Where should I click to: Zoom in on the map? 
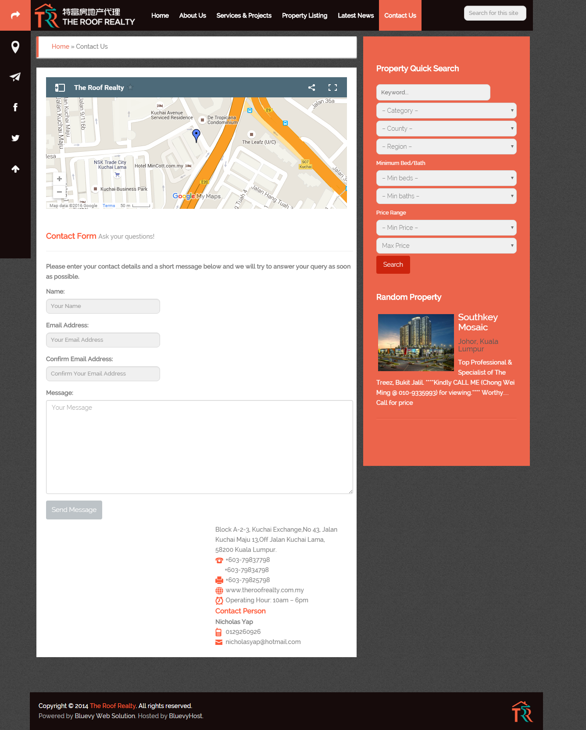point(59,179)
